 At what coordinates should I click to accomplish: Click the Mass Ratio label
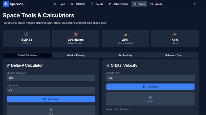click(x=12, y=85)
